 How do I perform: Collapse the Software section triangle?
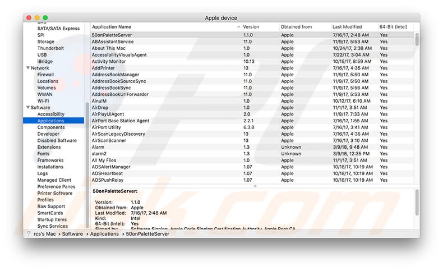click(x=28, y=107)
